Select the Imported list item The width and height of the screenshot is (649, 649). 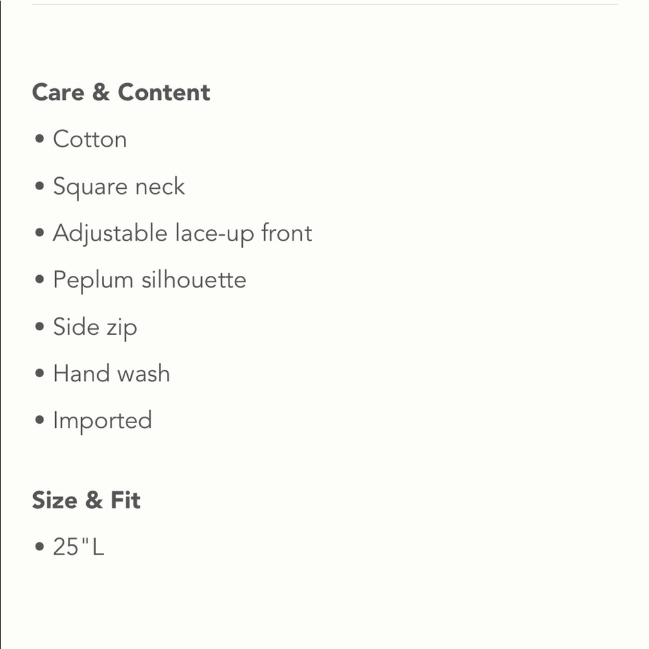click(x=103, y=421)
